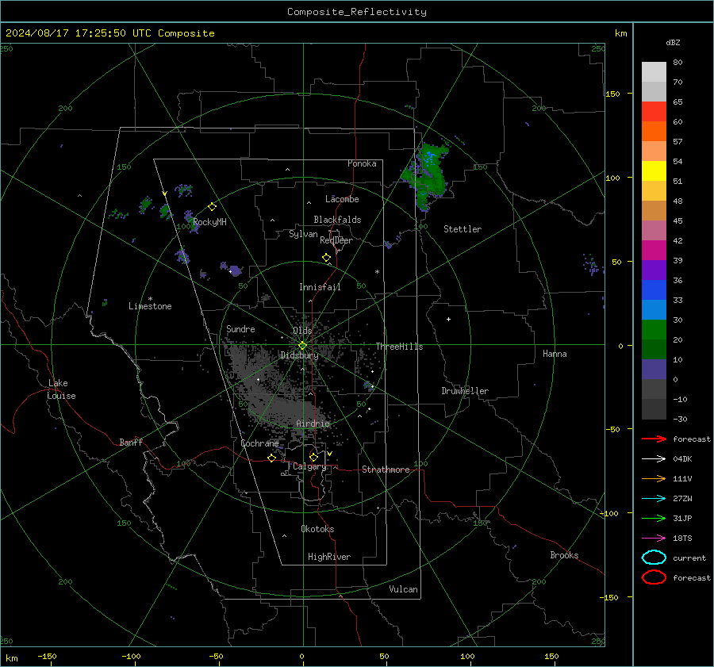Click the light gray 70-80 dBZ swatch

[x=654, y=72]
